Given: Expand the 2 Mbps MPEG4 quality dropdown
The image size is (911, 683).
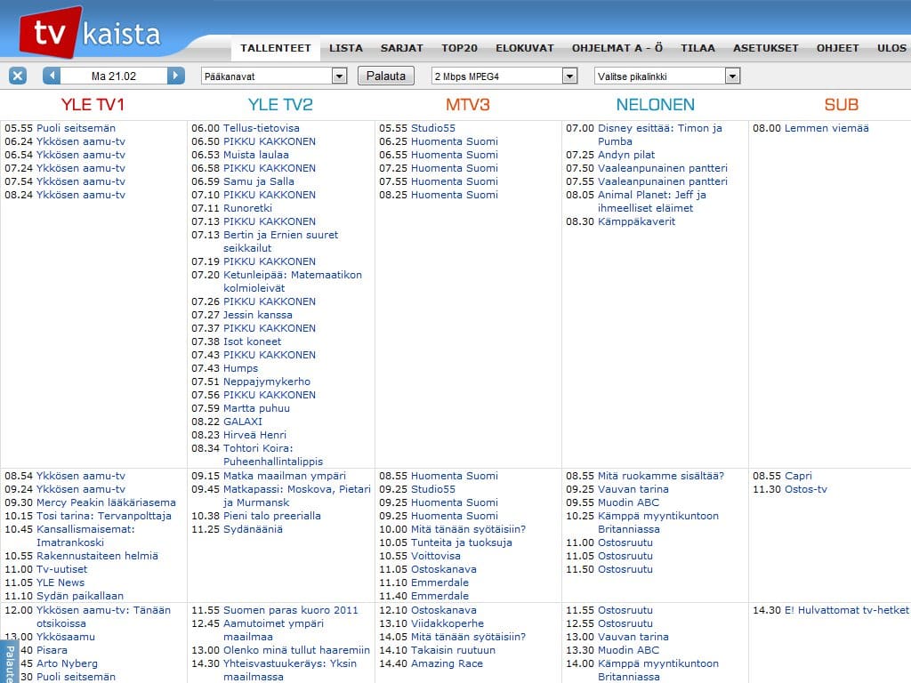Looking at the screenshot, I should 504,76.
